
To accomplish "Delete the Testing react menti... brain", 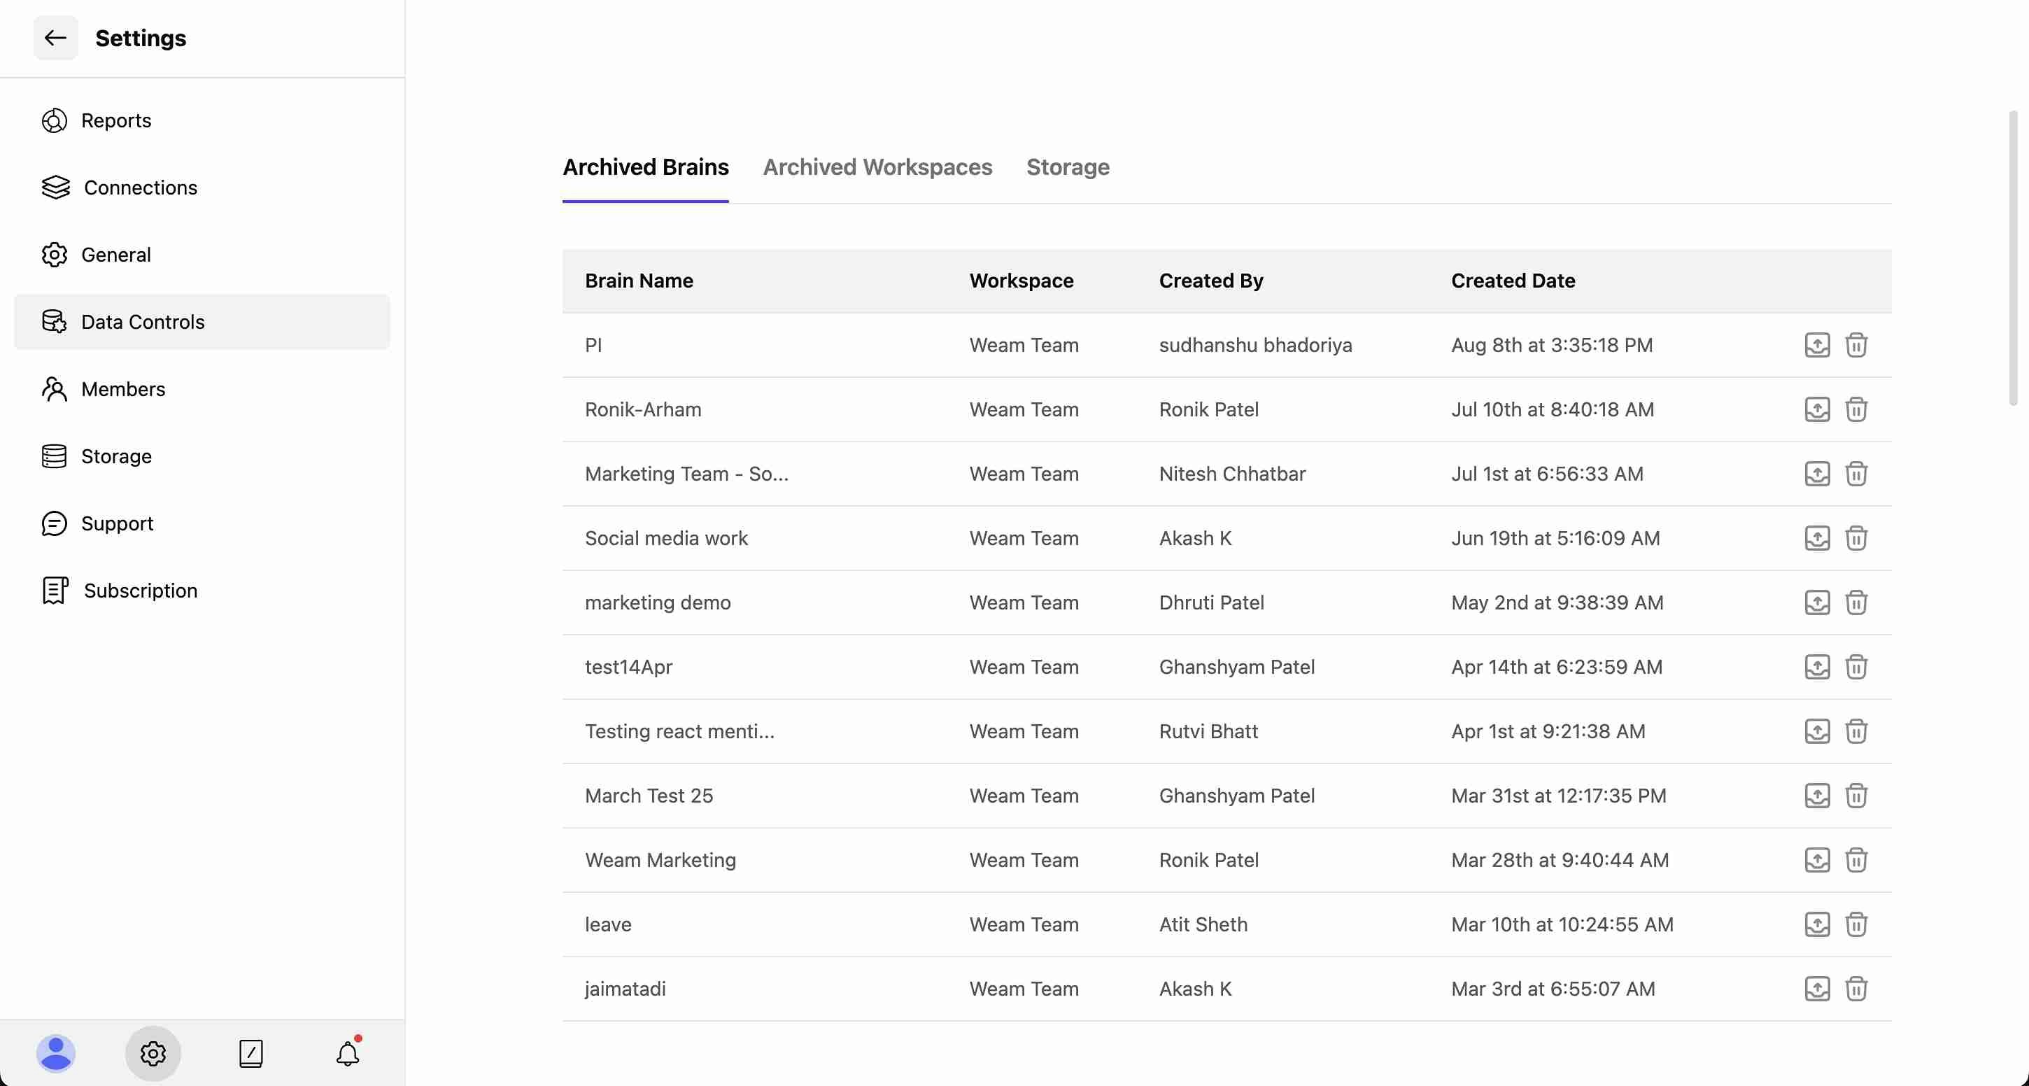I will [1856, 732].
